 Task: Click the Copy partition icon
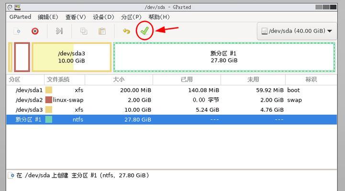tap(84, 31)
